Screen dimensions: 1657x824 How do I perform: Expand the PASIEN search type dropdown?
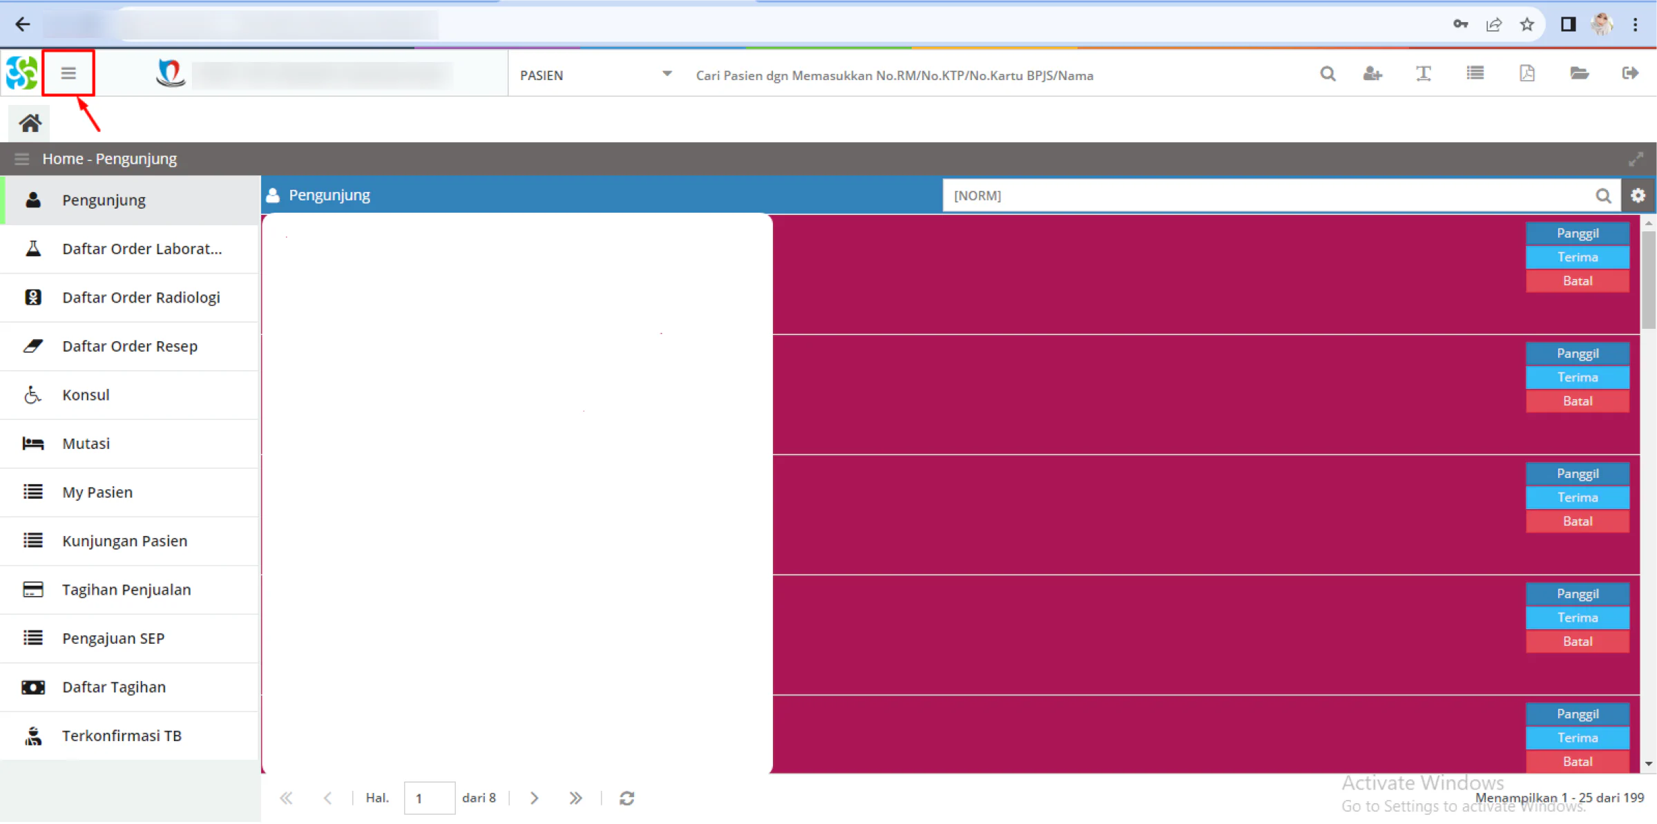pyautogui.click(x=667, y=74)
